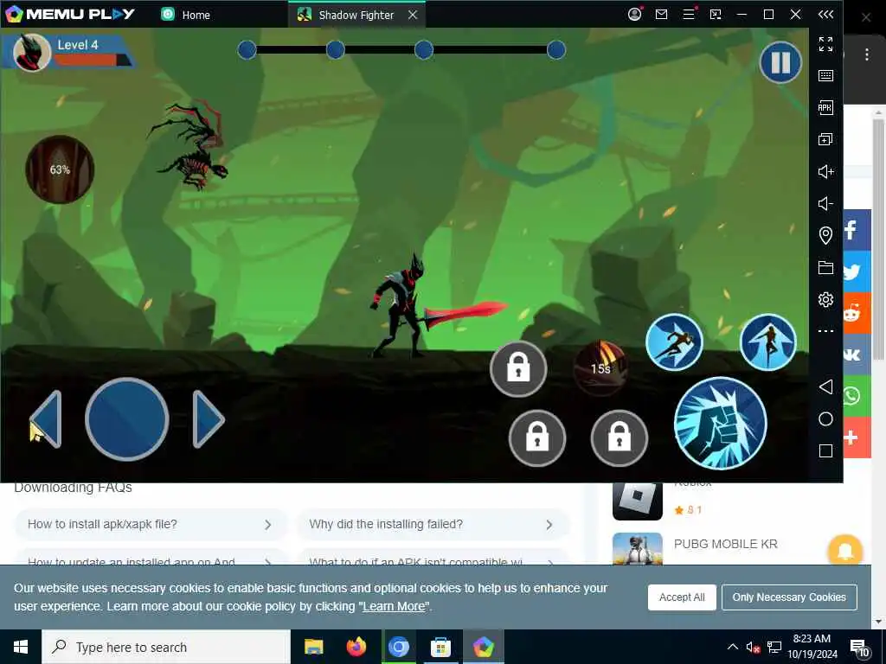Share page via Reddit button
Viewport: 886px width, 664px height.
pyautogui.click(x=857, y=313)
